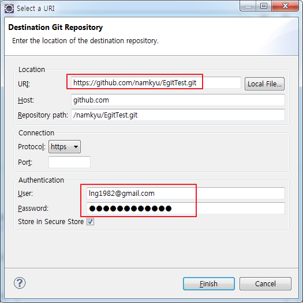The image size is (303, 303).
Task: Click the masked Password field
Action: [x=186, y=209]
